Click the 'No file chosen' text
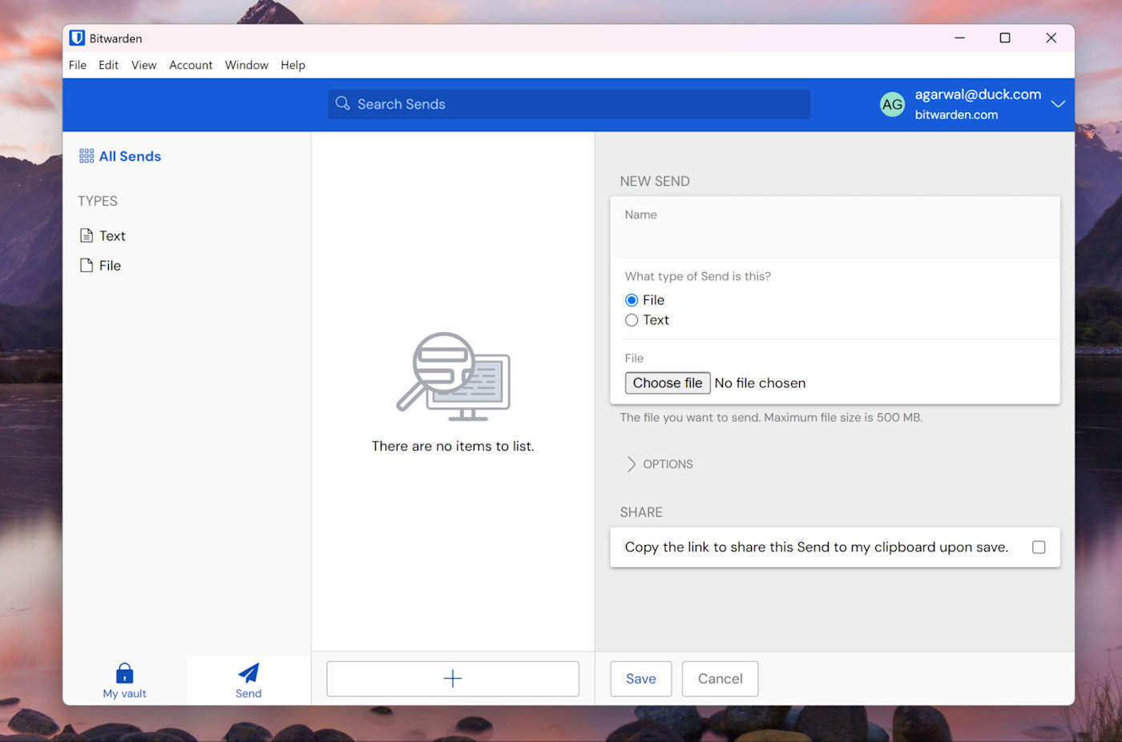The image size is (1122, 742). click(760, 383)
